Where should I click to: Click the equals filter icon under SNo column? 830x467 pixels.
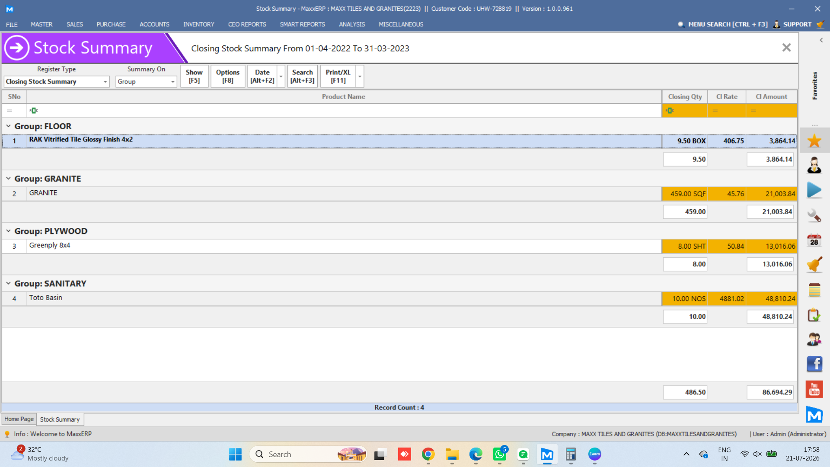tap(10, 111)
